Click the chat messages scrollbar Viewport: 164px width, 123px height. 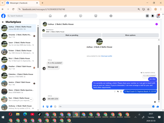[159, 73]
